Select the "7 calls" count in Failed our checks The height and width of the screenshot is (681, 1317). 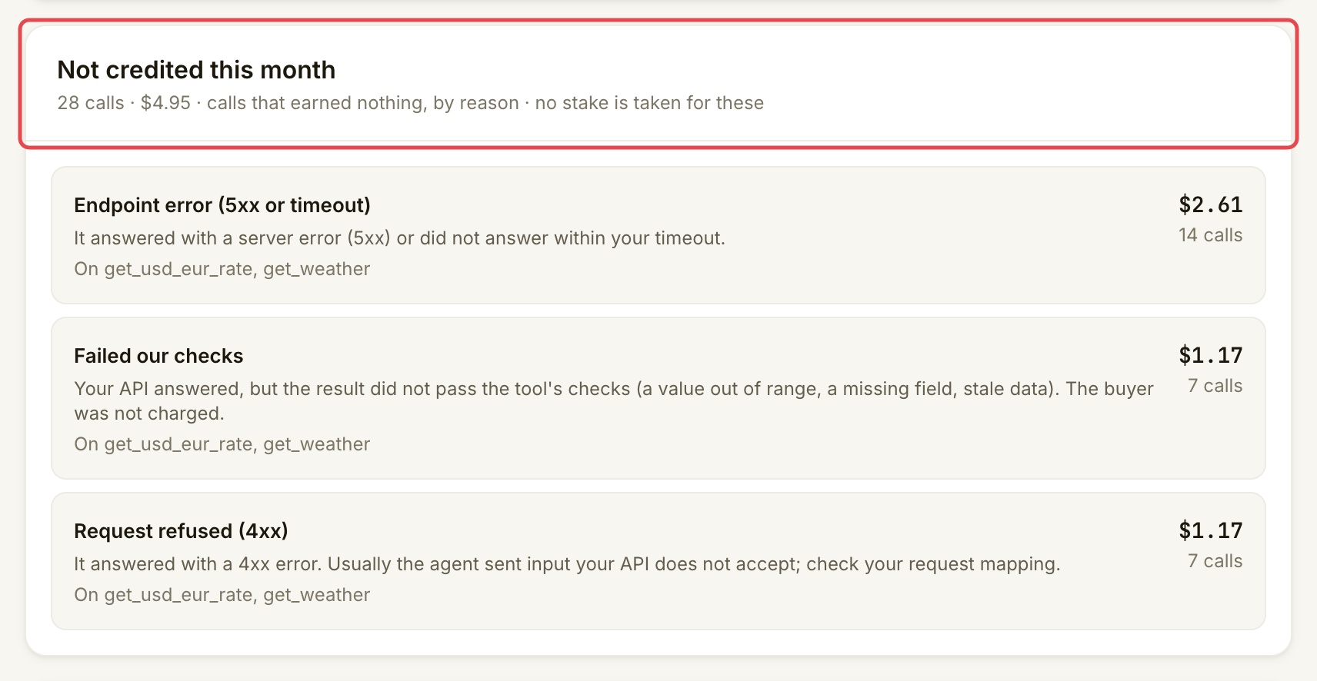point(1215,386)
